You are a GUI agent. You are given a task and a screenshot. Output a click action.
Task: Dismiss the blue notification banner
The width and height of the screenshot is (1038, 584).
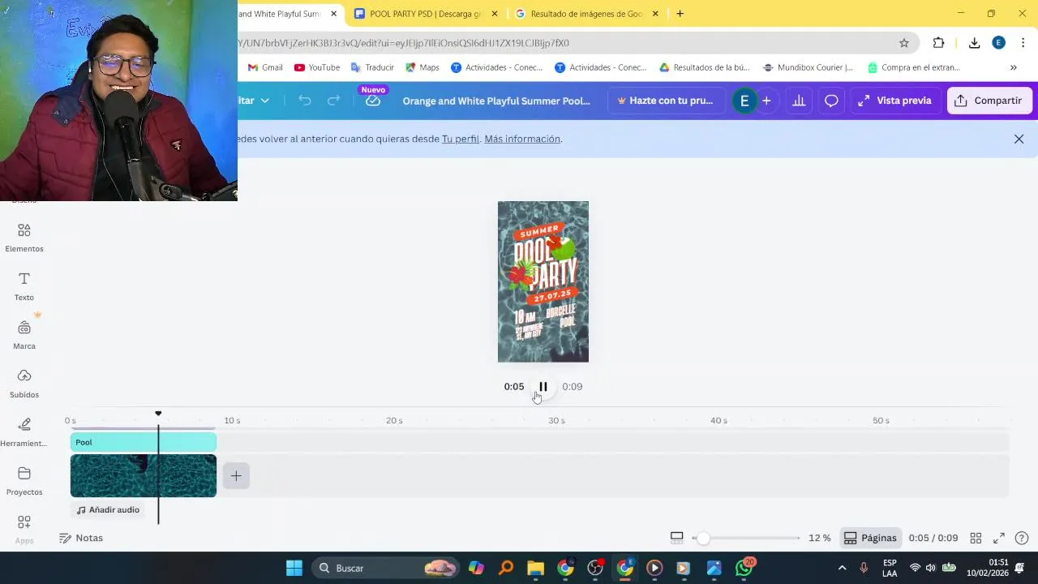[x=1019, y=139]
